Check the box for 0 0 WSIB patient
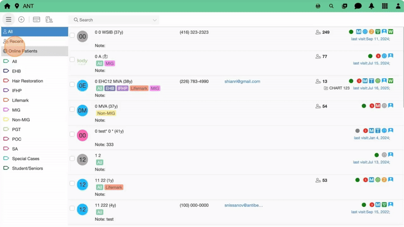404x227 pixels. [x=72, y=35]
